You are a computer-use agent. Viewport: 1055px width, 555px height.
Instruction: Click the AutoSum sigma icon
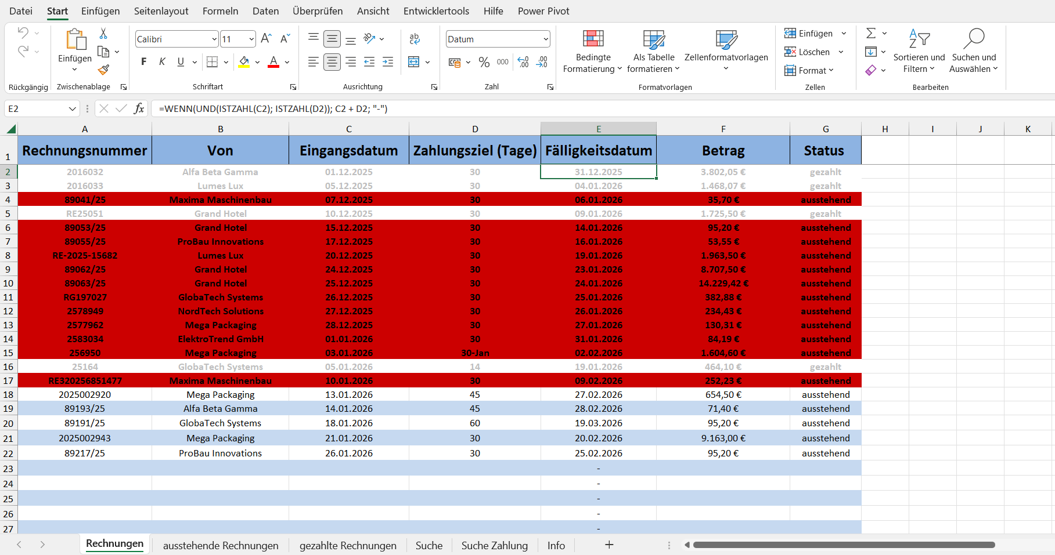pos(871,34)
